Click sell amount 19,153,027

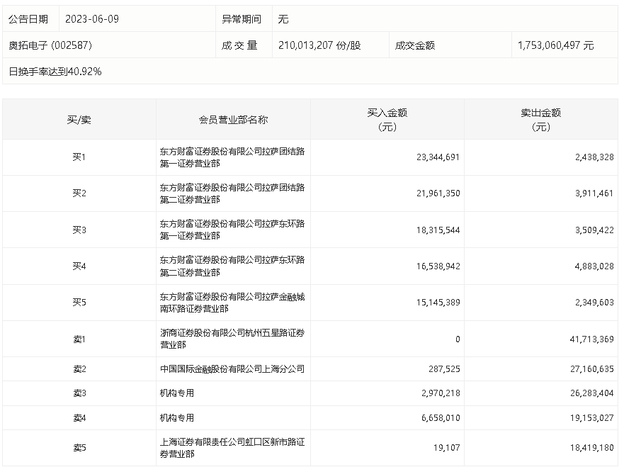point(591,418)
